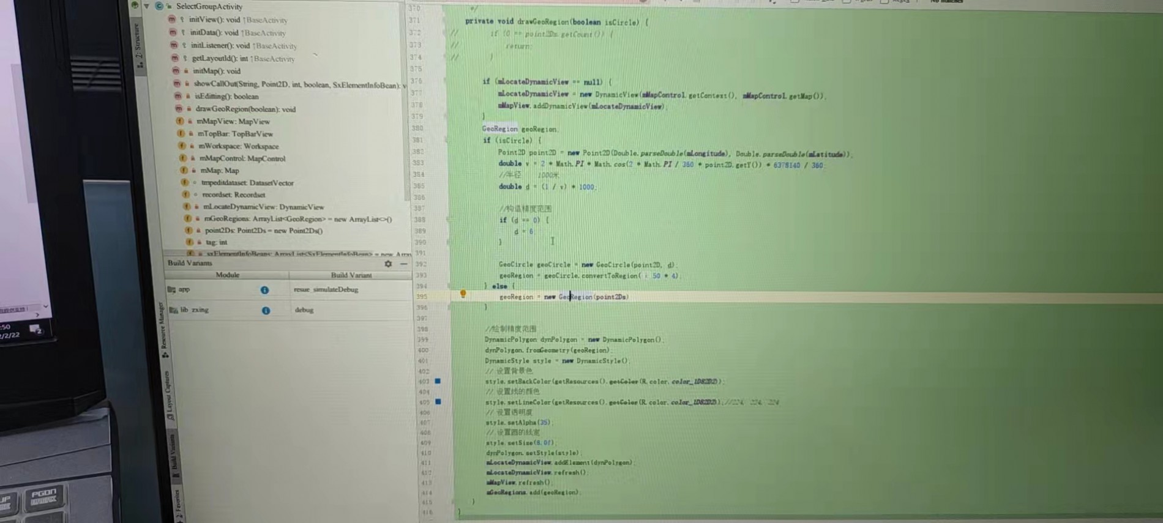The image size is (1163, 523).
Task: Select initMap() method in Structure
Action: (217, 71)
